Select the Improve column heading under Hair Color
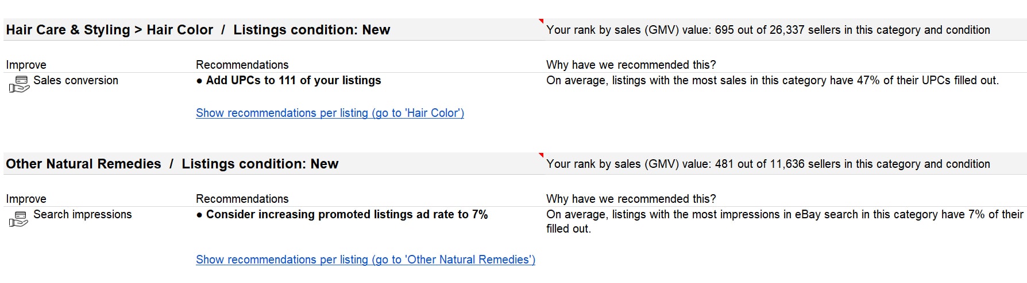Image resolution: width=1027 pixels, height=283 pixels. [x=26, y=65]
